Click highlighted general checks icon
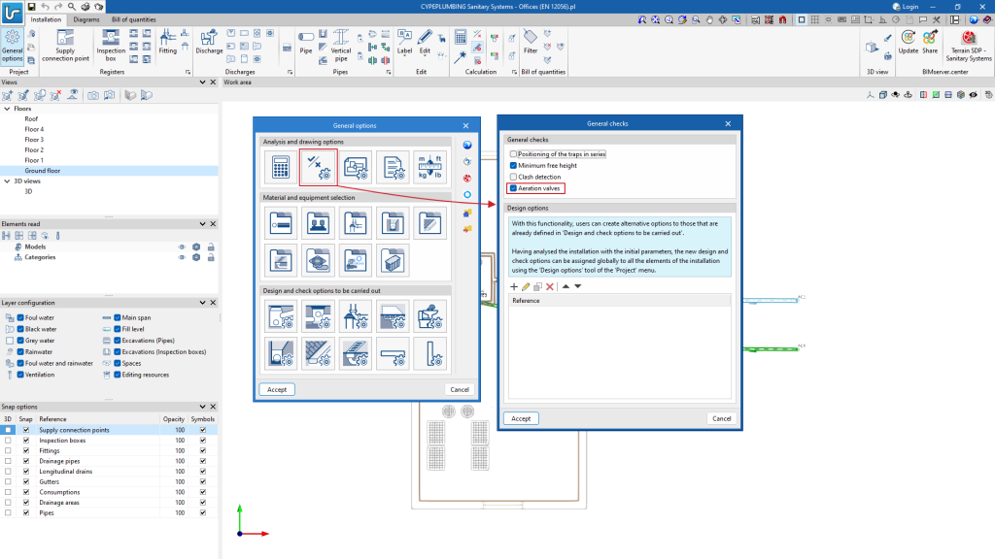The height and width of the screenshot is (559, 995). pos(318,167)
